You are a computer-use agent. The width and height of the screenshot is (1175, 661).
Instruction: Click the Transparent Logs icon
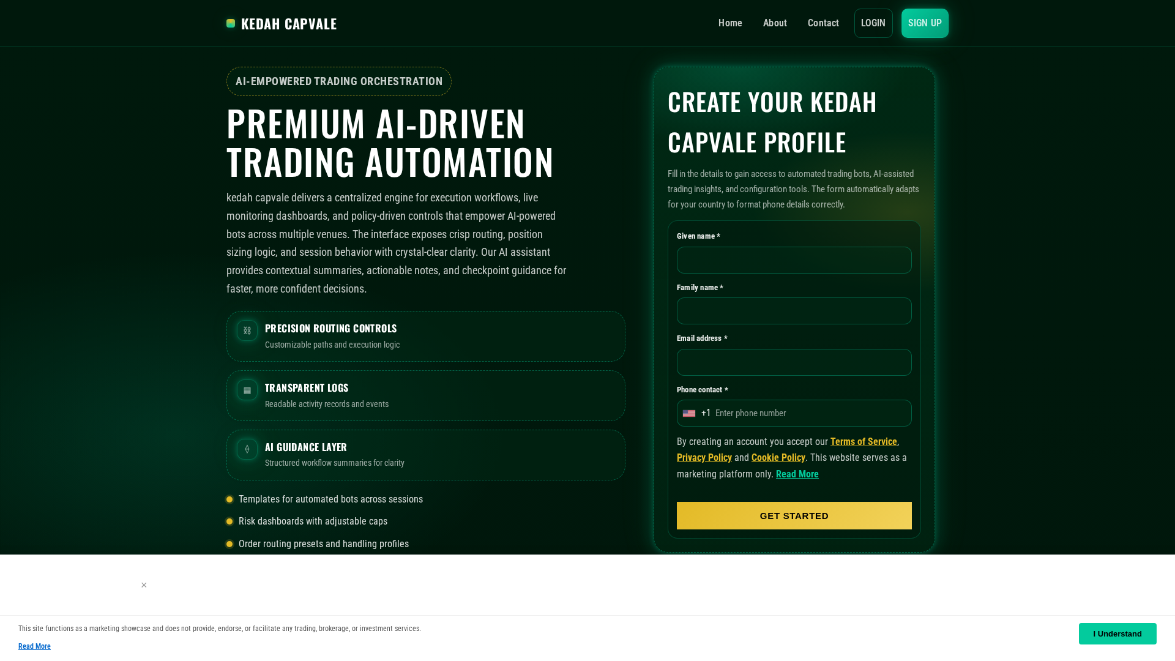point(247,390)
